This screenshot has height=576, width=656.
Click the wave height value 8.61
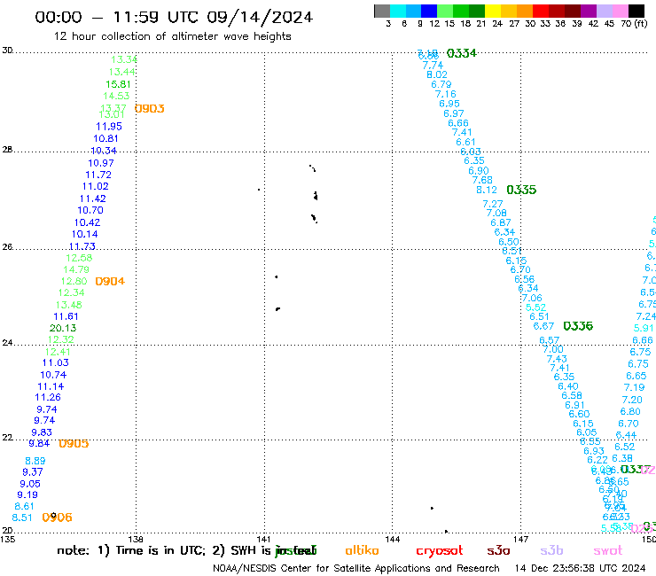(x=24, y=507)
